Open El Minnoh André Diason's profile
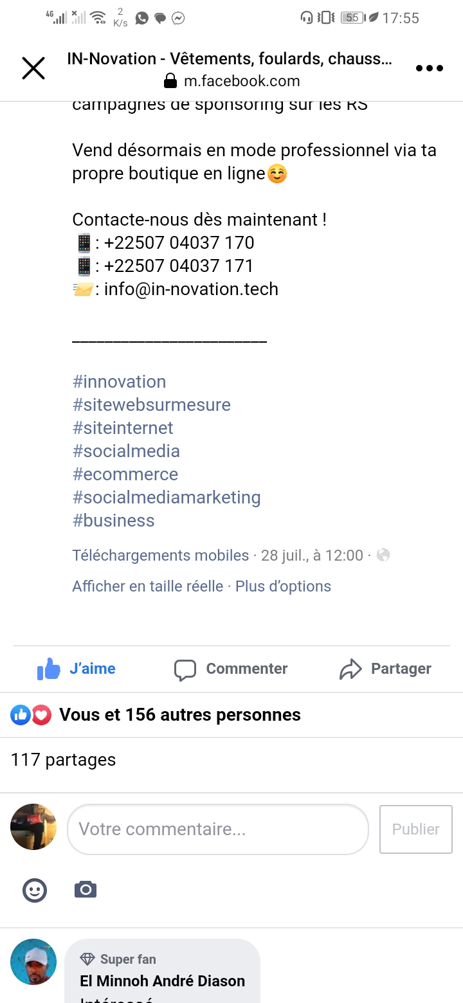The height and width of the screenshot is (1003, 463). pos(162,980)
